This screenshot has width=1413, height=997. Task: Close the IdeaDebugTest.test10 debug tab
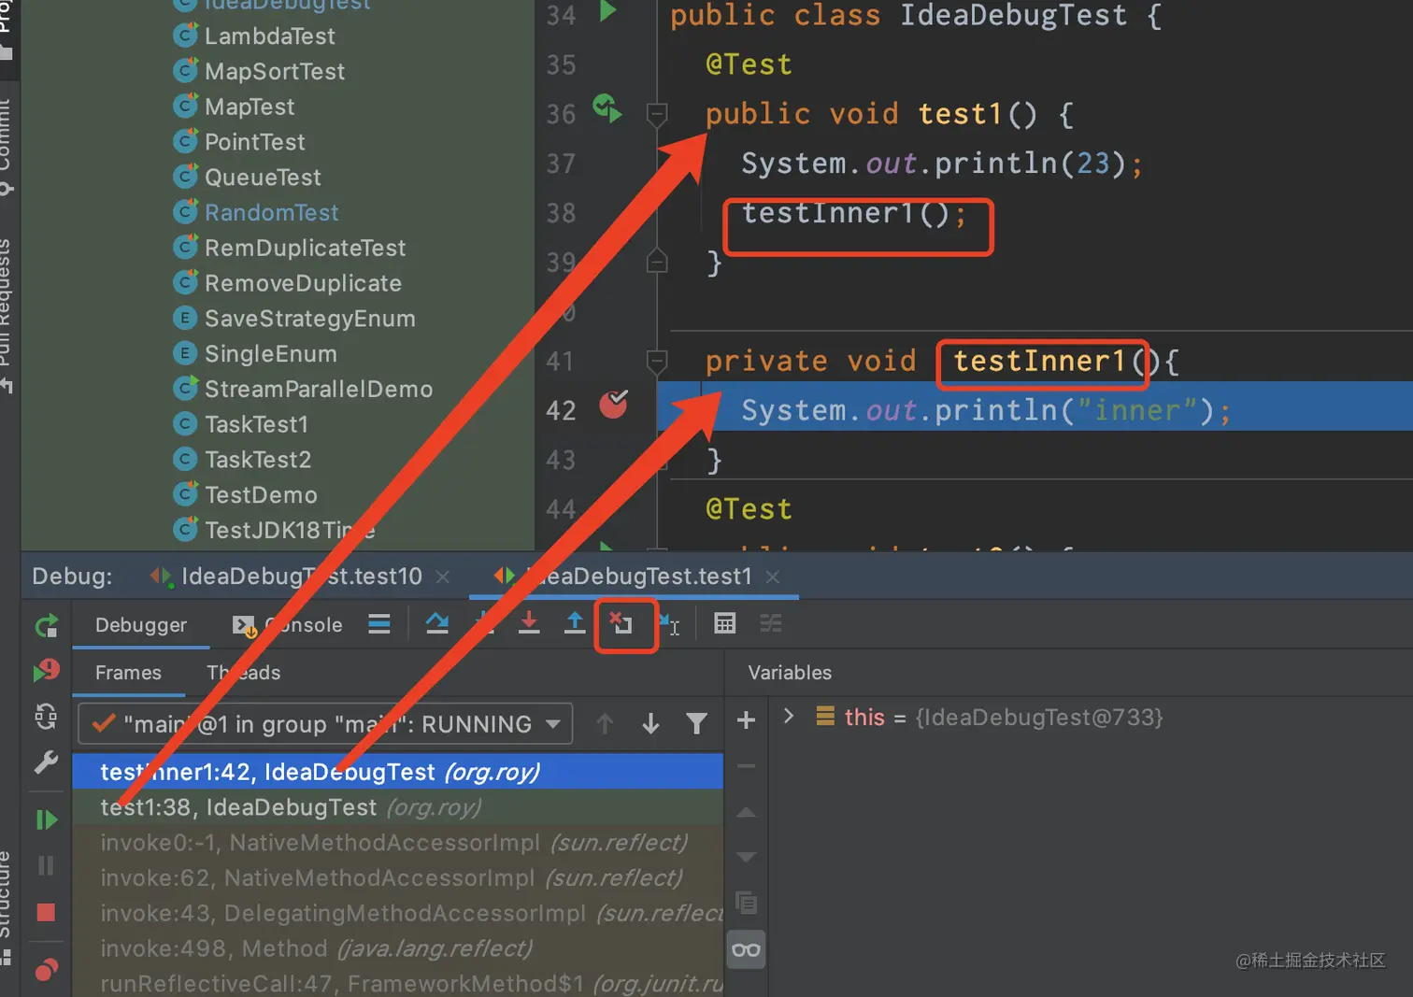point(443,577)
